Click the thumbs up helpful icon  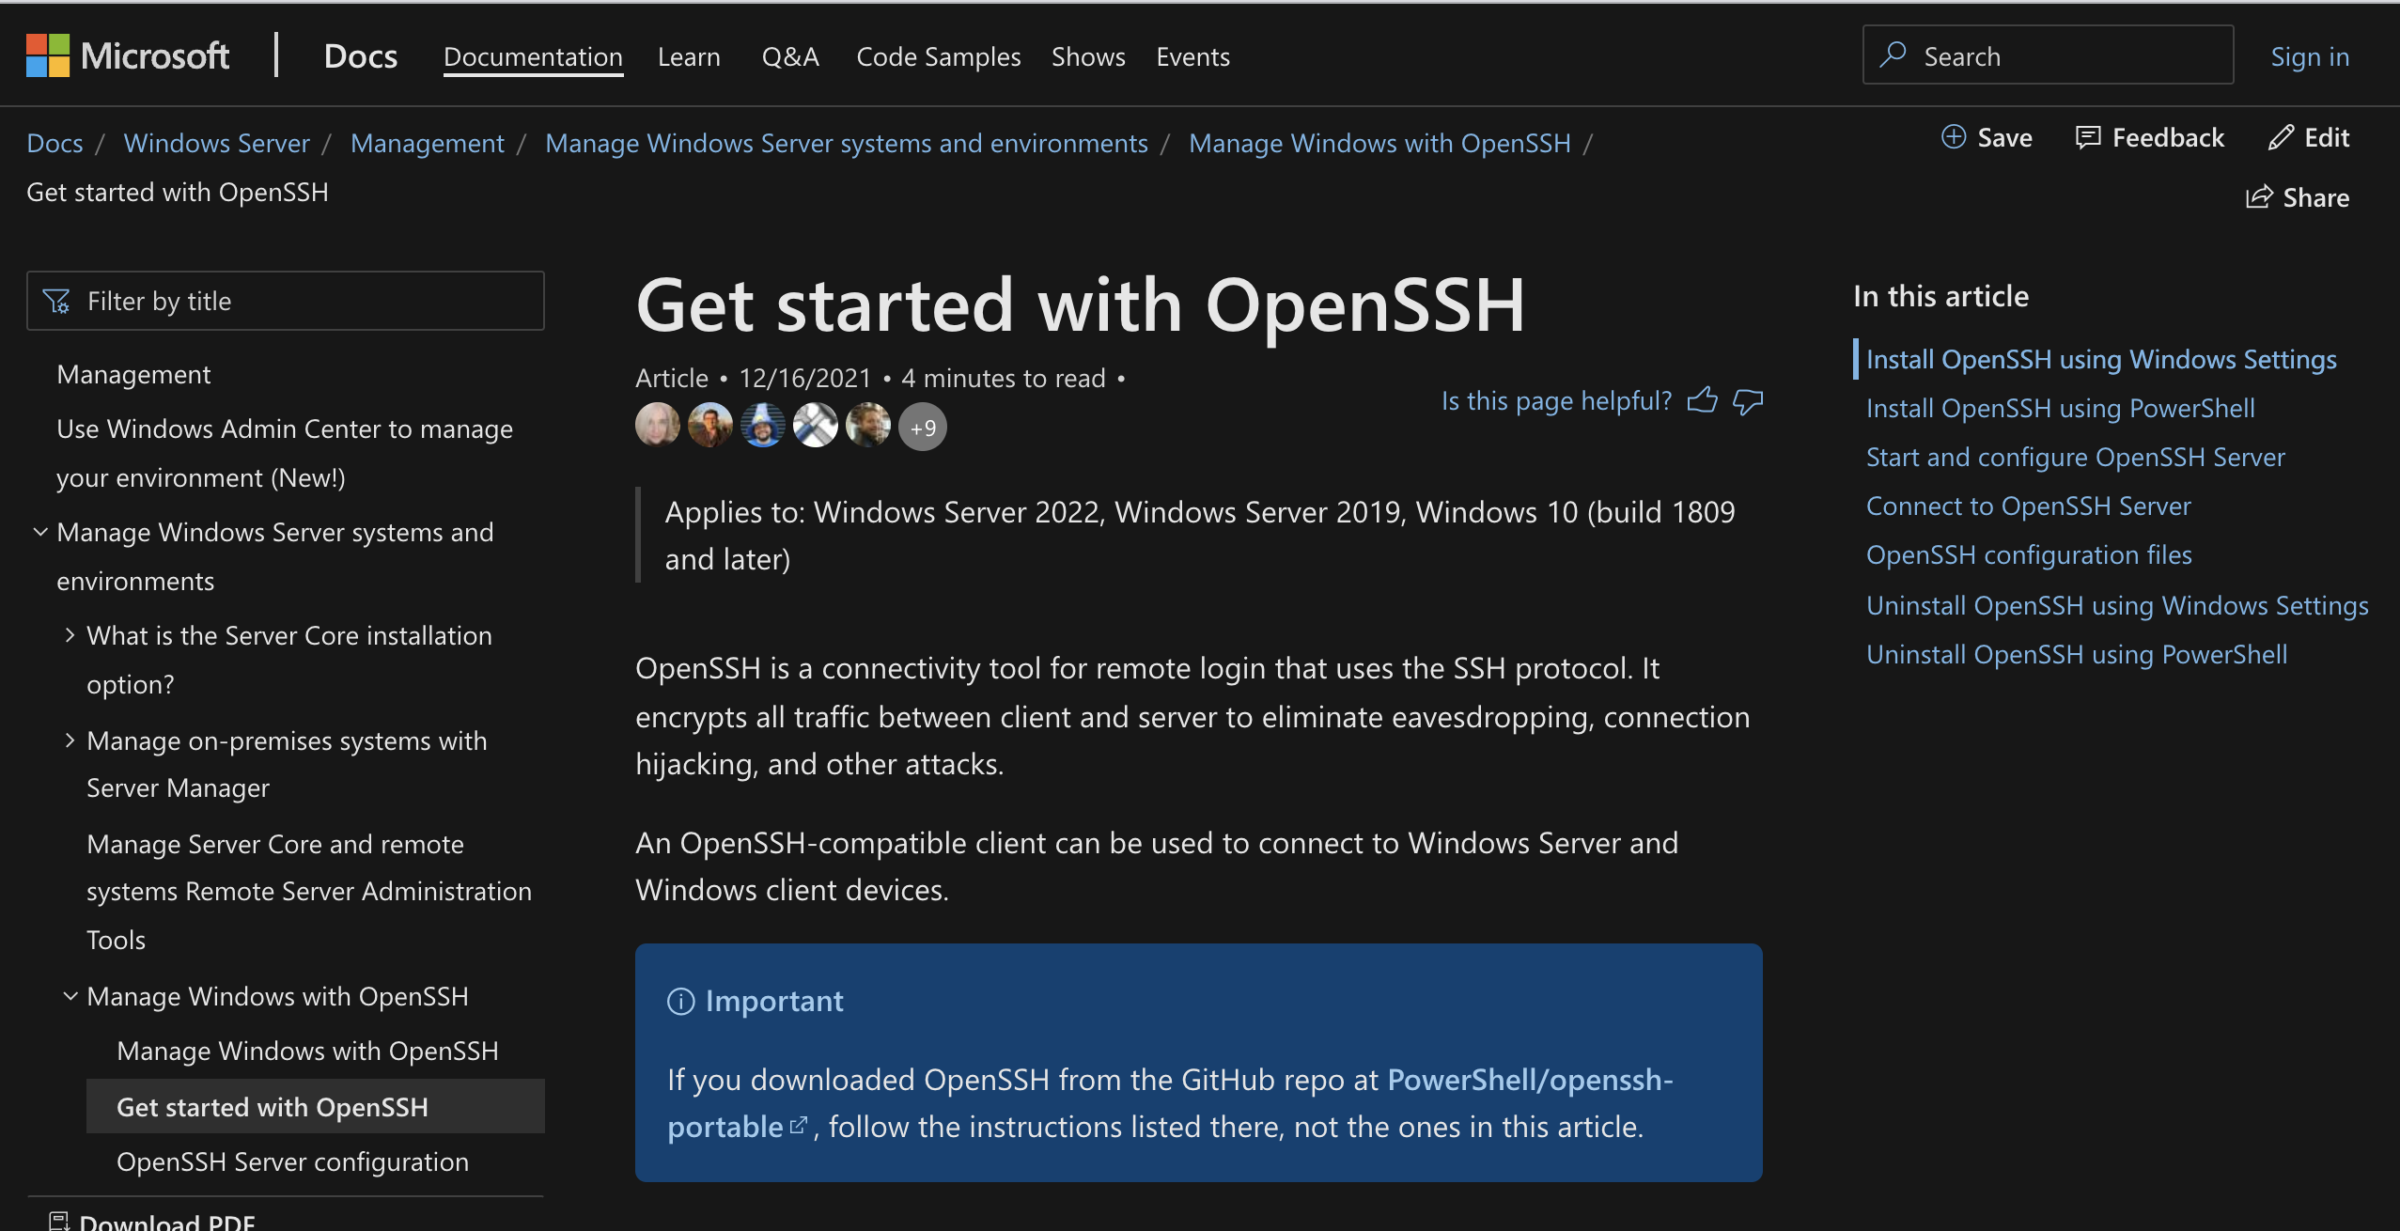tap(1702, 400)
